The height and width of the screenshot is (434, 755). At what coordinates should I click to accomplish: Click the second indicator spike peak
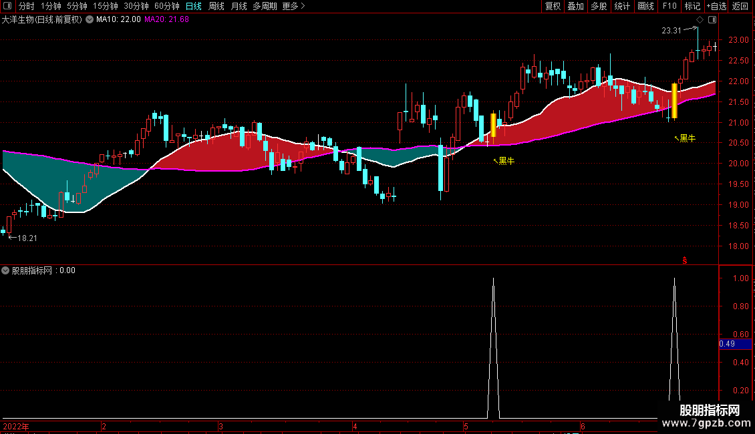point(674,279)
